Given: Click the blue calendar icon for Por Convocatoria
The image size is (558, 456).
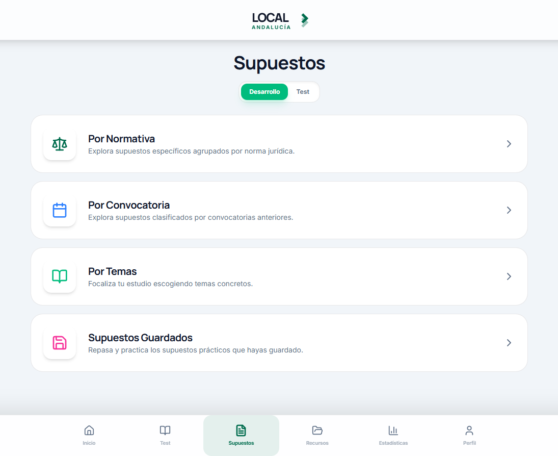Looking at the screenshot, I should [60, 210].
